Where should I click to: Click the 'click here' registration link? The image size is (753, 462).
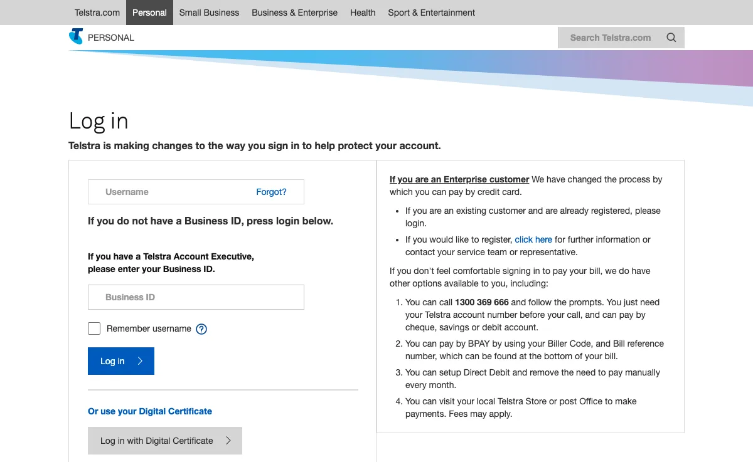(x=533, y=239)
